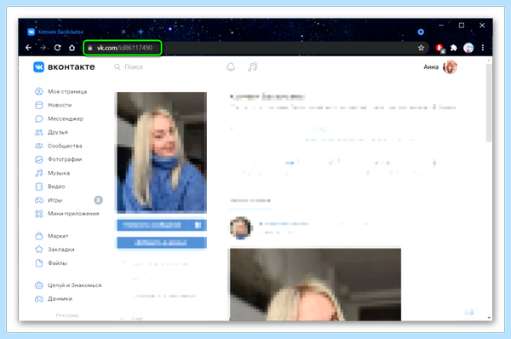Viewport: 511px width, 339px height.
Task: Go to the browser home page icon
Action: (x=72, y=48)
